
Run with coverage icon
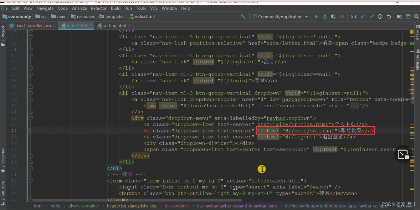(x=333, y=17)
